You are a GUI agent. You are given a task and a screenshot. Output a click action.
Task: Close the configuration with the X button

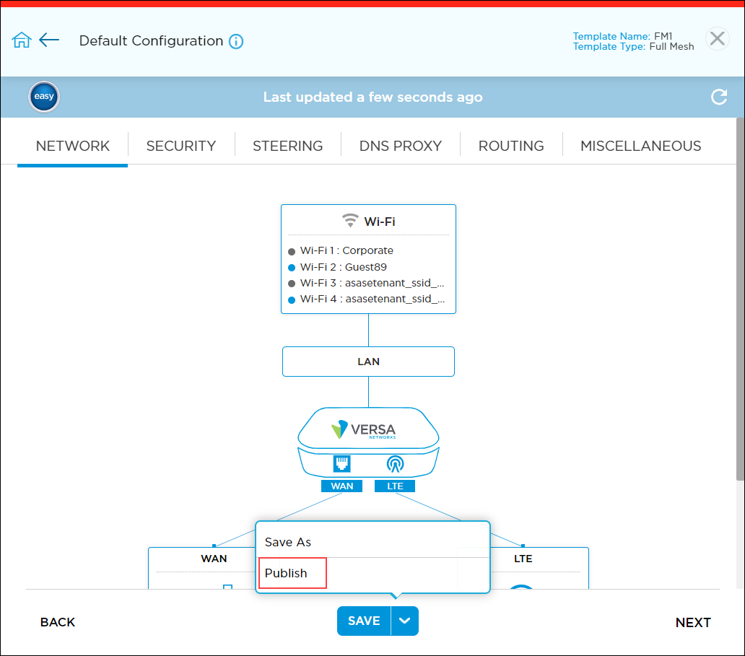tap(717, 39)
